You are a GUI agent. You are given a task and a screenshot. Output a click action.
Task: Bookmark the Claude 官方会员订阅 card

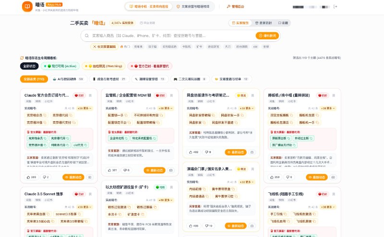point(90,95)
